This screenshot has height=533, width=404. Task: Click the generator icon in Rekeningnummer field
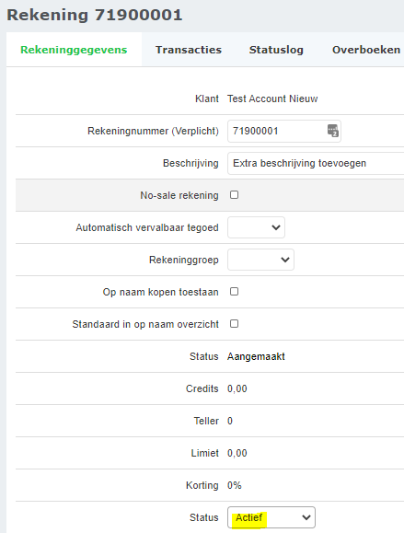coord(332,131)
